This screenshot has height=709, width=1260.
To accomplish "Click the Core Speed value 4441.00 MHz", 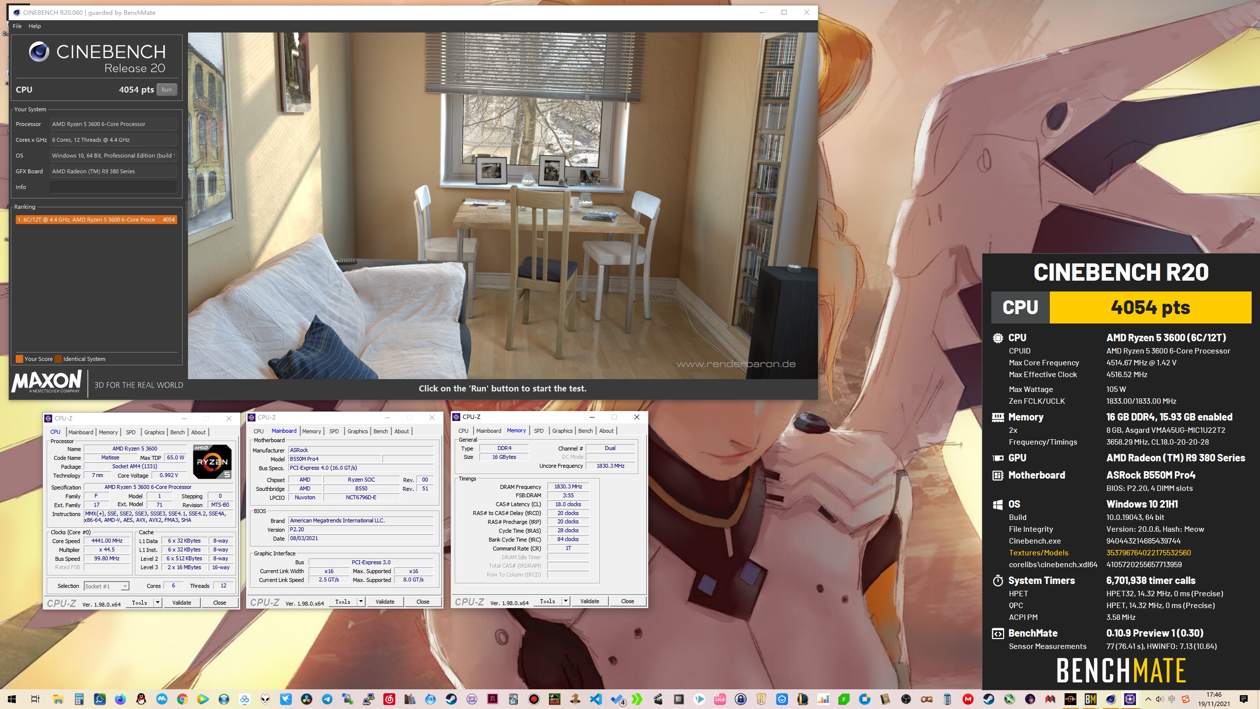I will coord(107,541).
